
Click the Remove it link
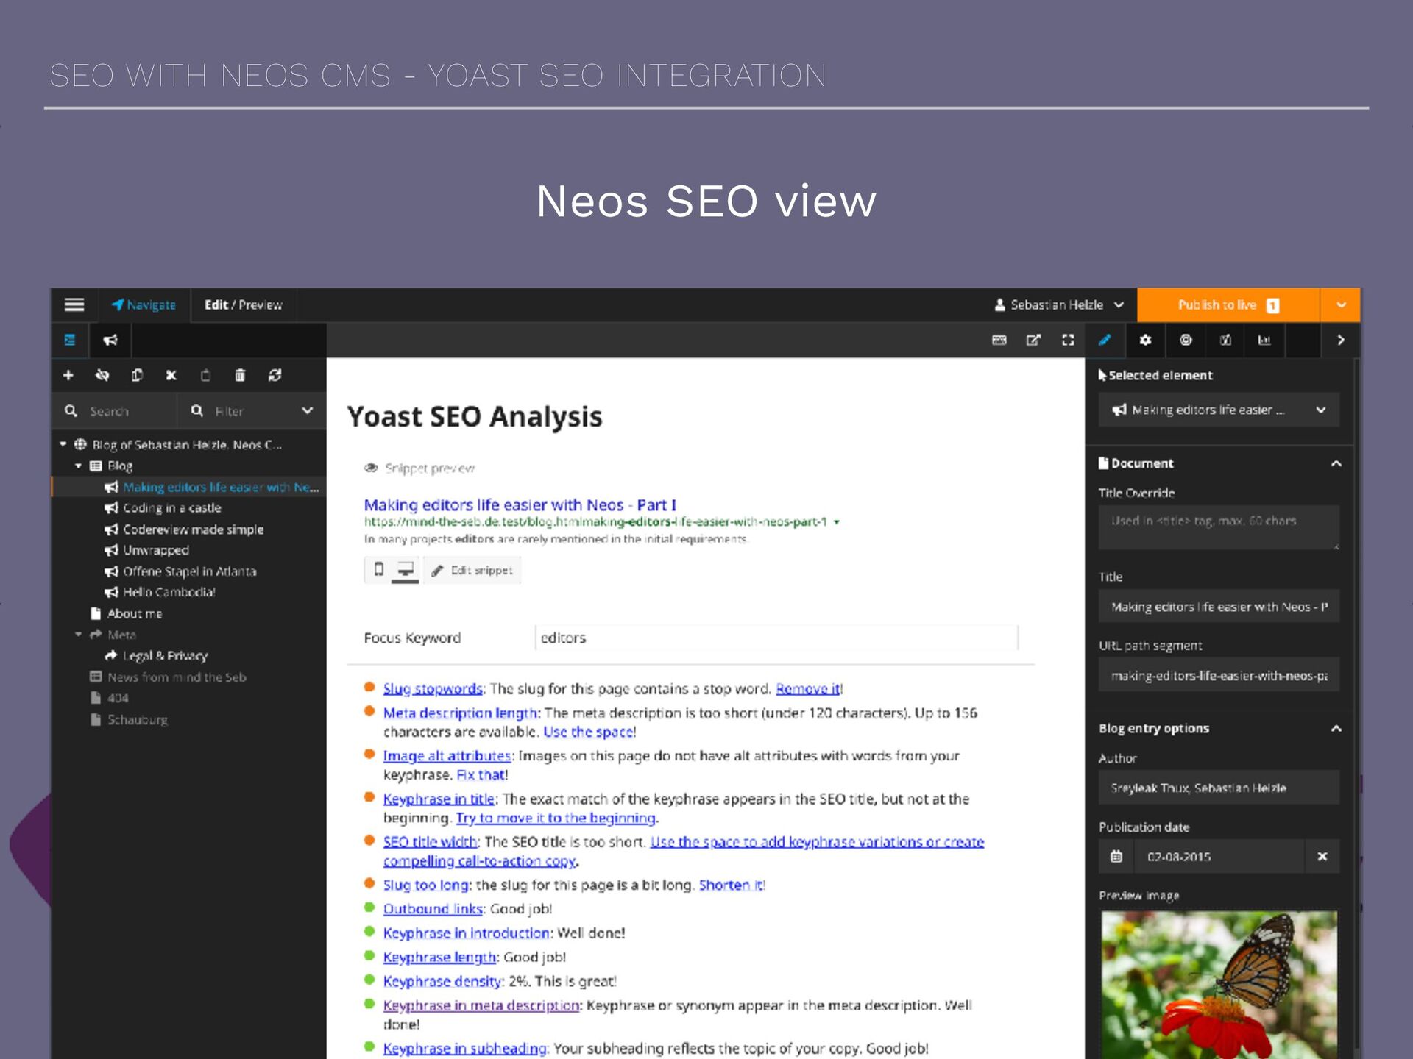coord(807,688)
